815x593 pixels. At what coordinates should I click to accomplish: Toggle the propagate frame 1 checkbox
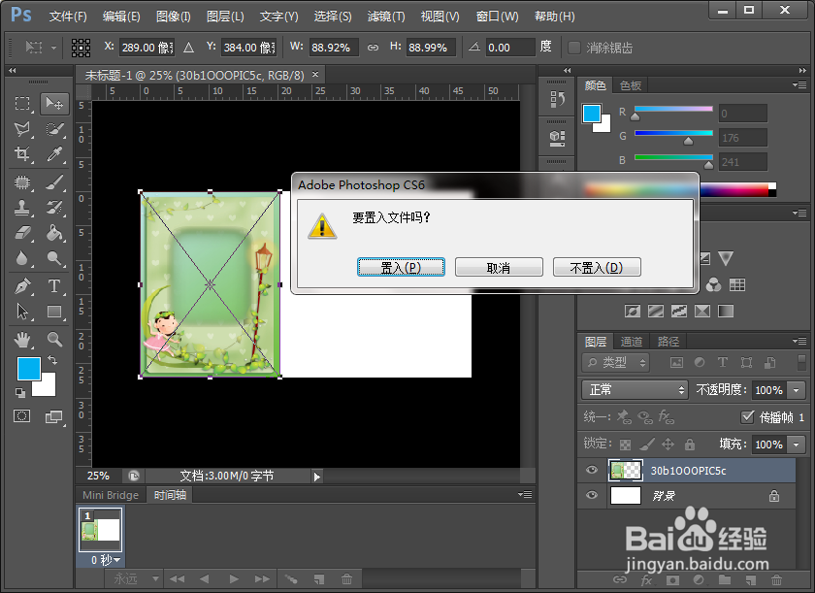[747, 416]
